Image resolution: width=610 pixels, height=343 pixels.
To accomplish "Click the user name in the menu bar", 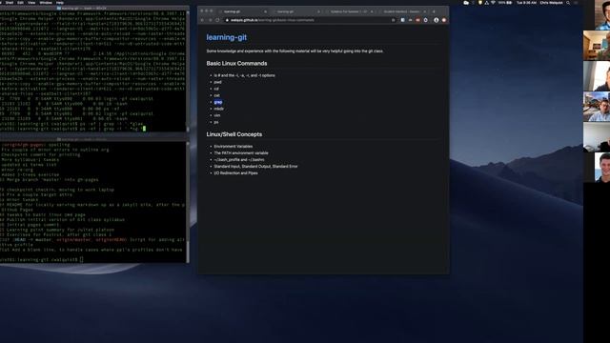I will [x=552, y=2].
